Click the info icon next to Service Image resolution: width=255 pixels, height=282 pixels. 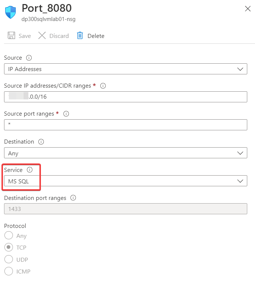30,170
